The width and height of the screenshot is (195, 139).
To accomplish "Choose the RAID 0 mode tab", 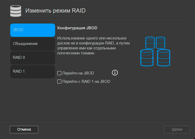I will (32, 57).
